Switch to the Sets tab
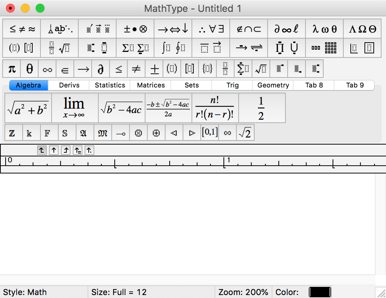The height and width of the screenshot is (298, 386). (192, 85)
